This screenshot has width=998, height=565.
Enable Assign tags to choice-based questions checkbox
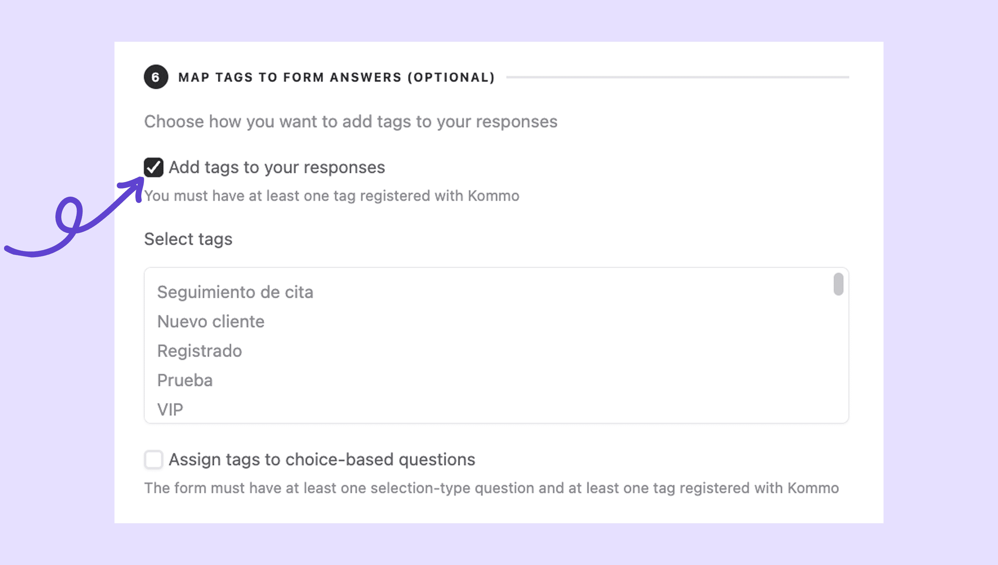click(154, 459)
